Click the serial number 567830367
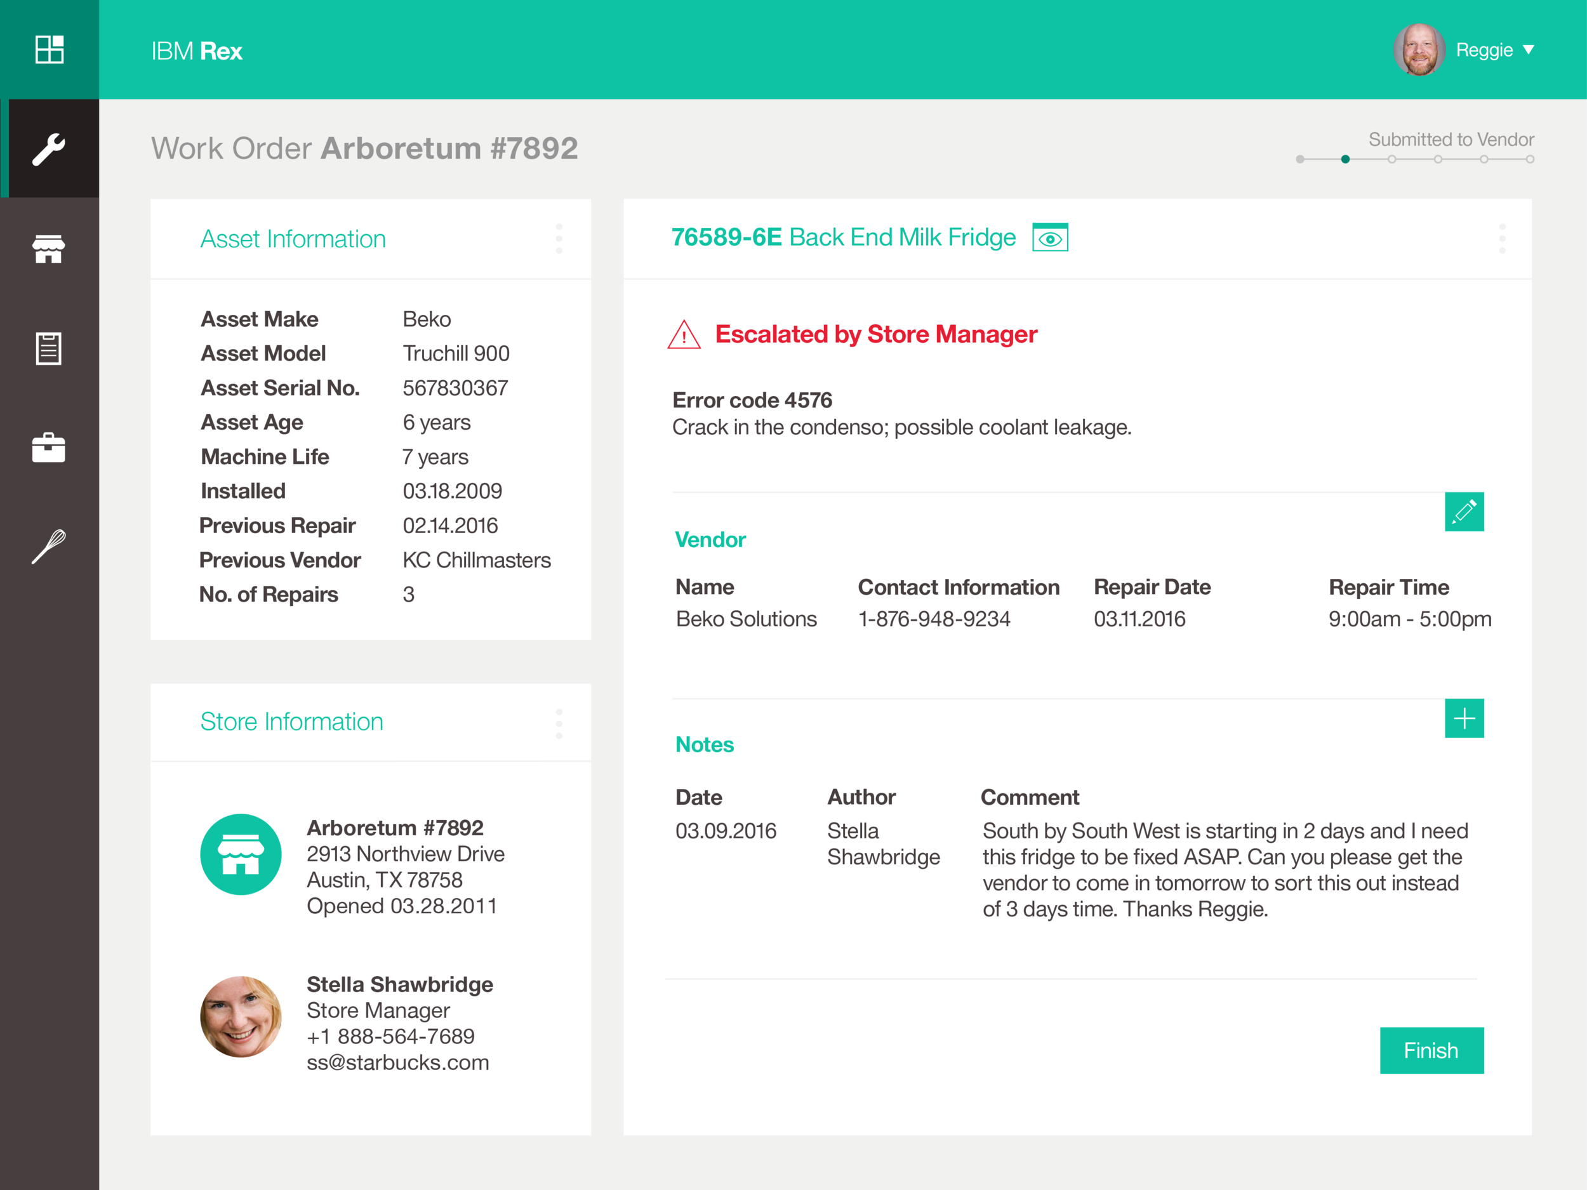This screenshot has height=1190, width=1587. tap(456, 388)
